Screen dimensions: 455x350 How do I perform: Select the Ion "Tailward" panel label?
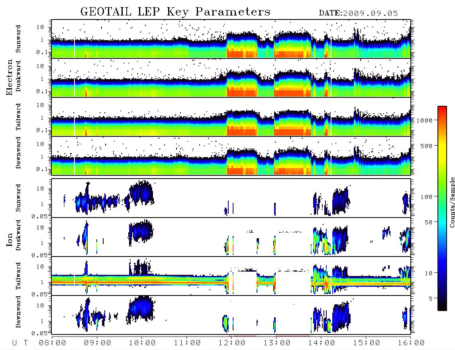(x=18, y=276)
